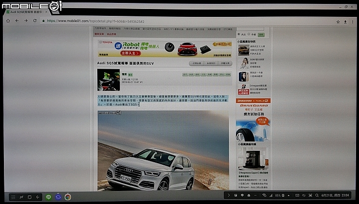Open the Nespresso Expert coffee machine ad
The width and height of the screenshot is (359, 204).
253,158
